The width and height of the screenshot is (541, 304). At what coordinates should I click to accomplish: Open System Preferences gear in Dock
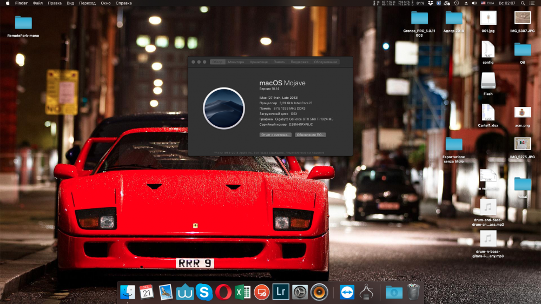coord(300,292)
